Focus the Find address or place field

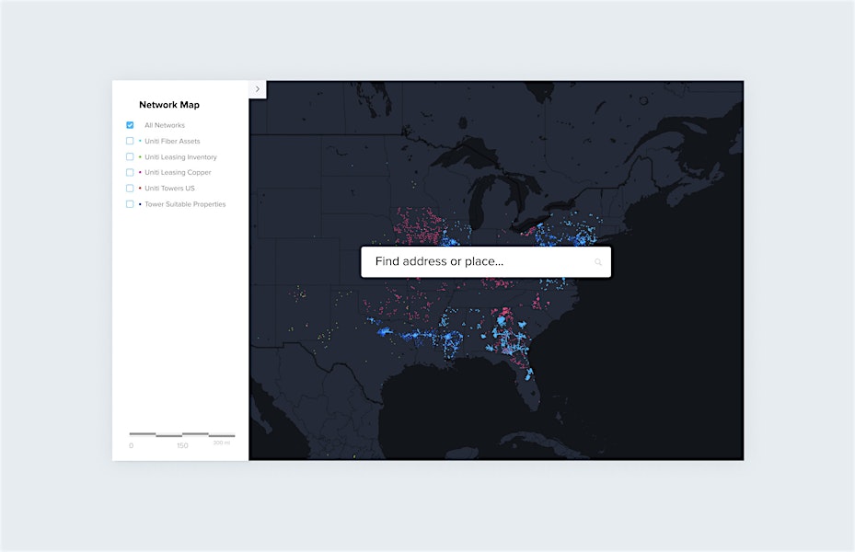pyautogui.click(x=474, y=262)
